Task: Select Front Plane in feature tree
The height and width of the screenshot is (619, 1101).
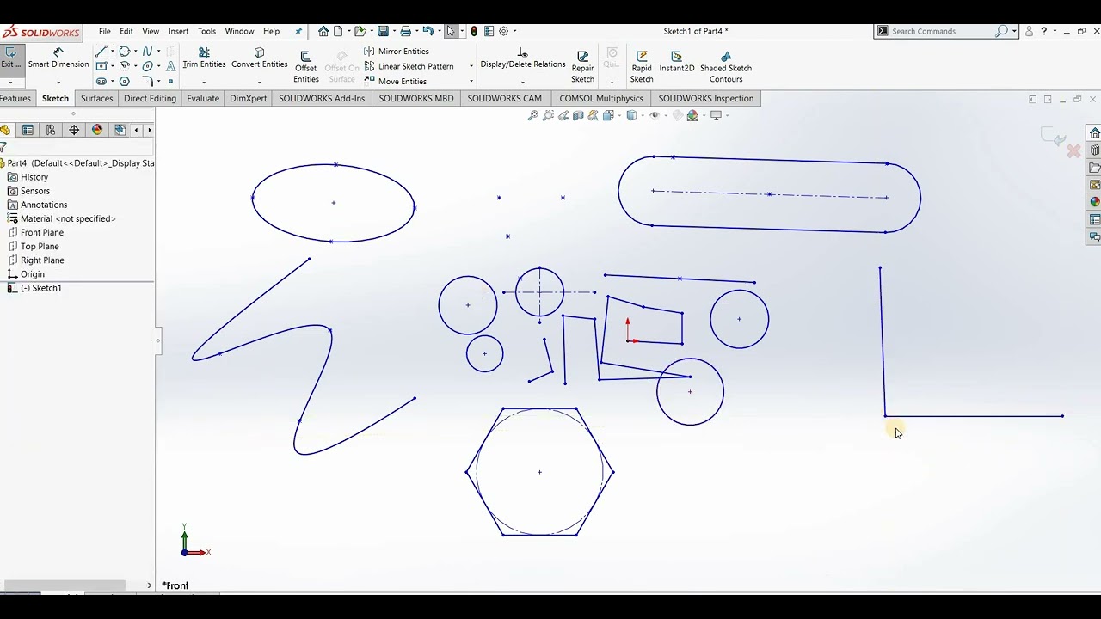Action: (42, 232)
